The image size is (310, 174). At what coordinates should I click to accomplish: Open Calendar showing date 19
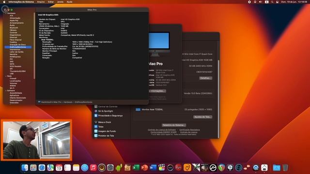point(59,168)
